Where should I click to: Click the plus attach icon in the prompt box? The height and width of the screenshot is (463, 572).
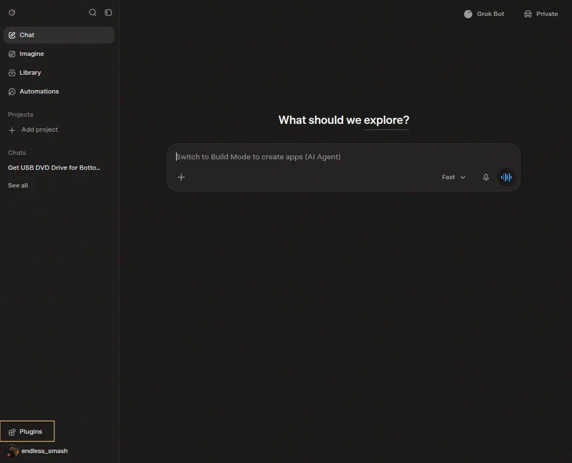point(181,177)
